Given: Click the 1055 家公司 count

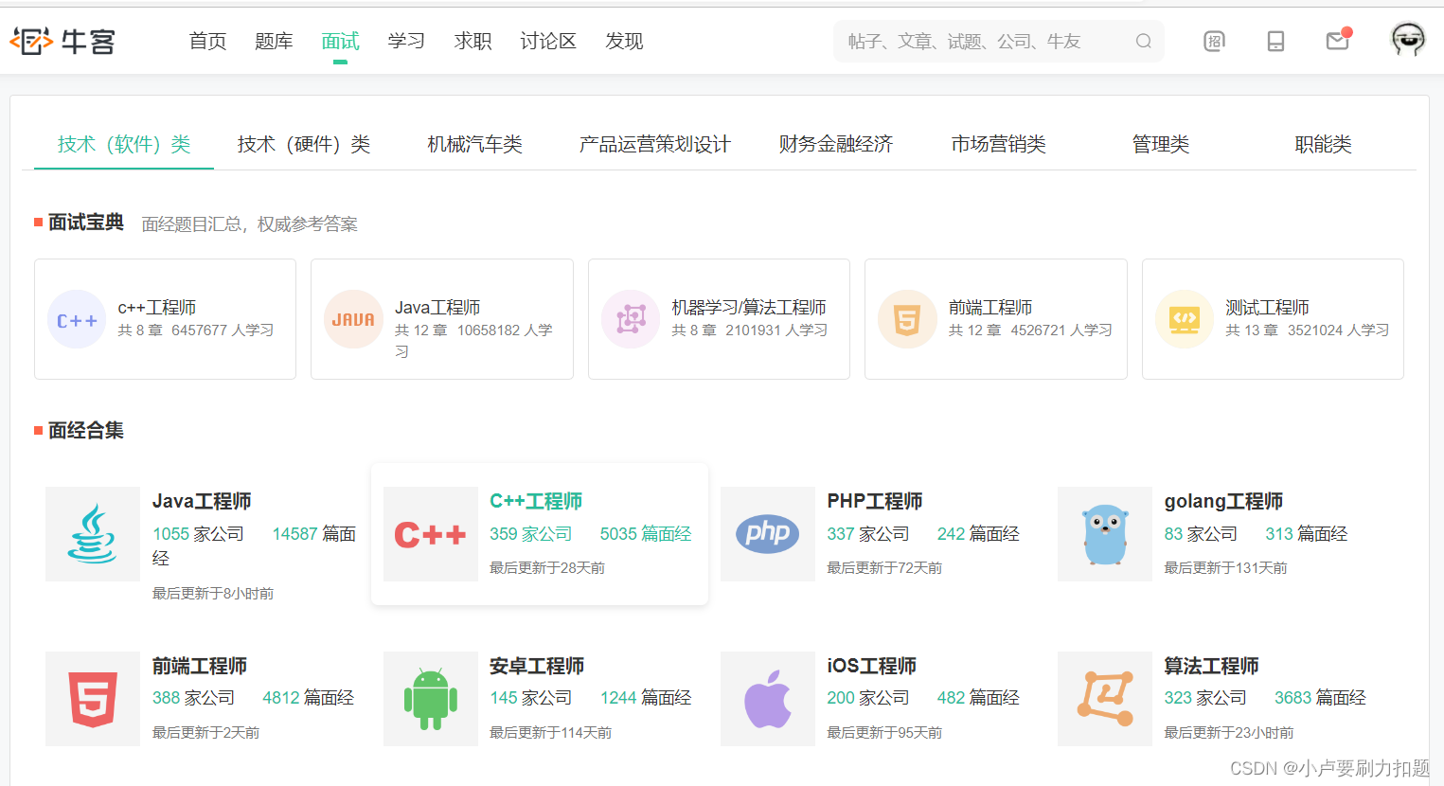Looking at the screenshot, I should tap(198, 534).
